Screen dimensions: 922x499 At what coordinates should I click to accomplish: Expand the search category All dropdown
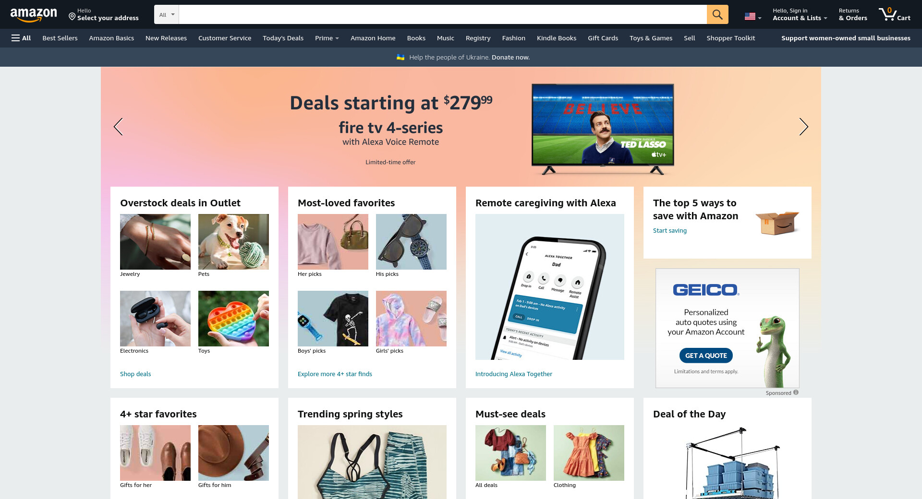pos(167,14)
